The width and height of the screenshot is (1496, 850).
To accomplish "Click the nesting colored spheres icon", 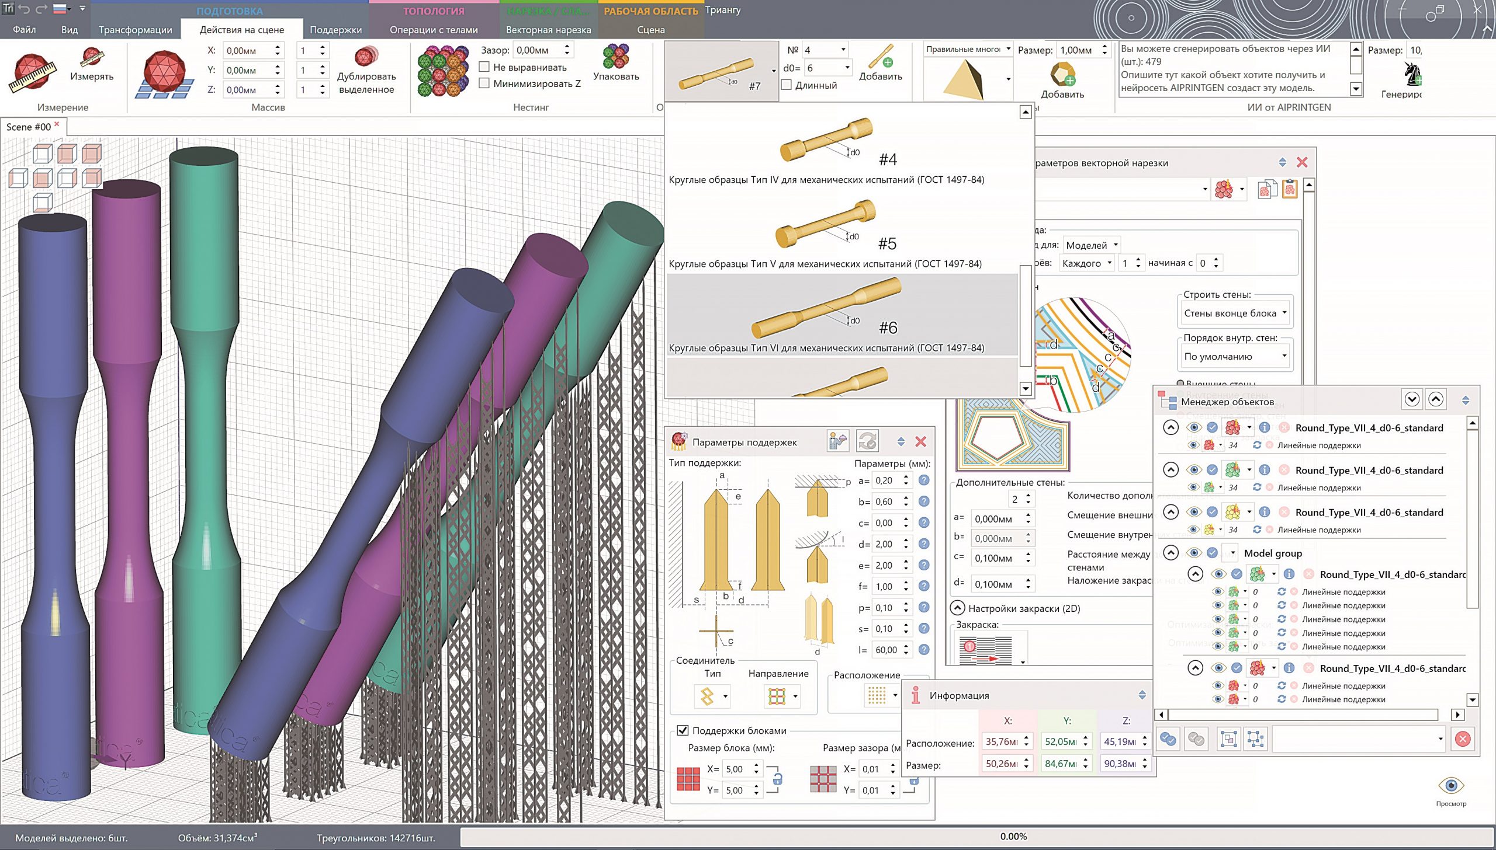I will tap(443, 72).
